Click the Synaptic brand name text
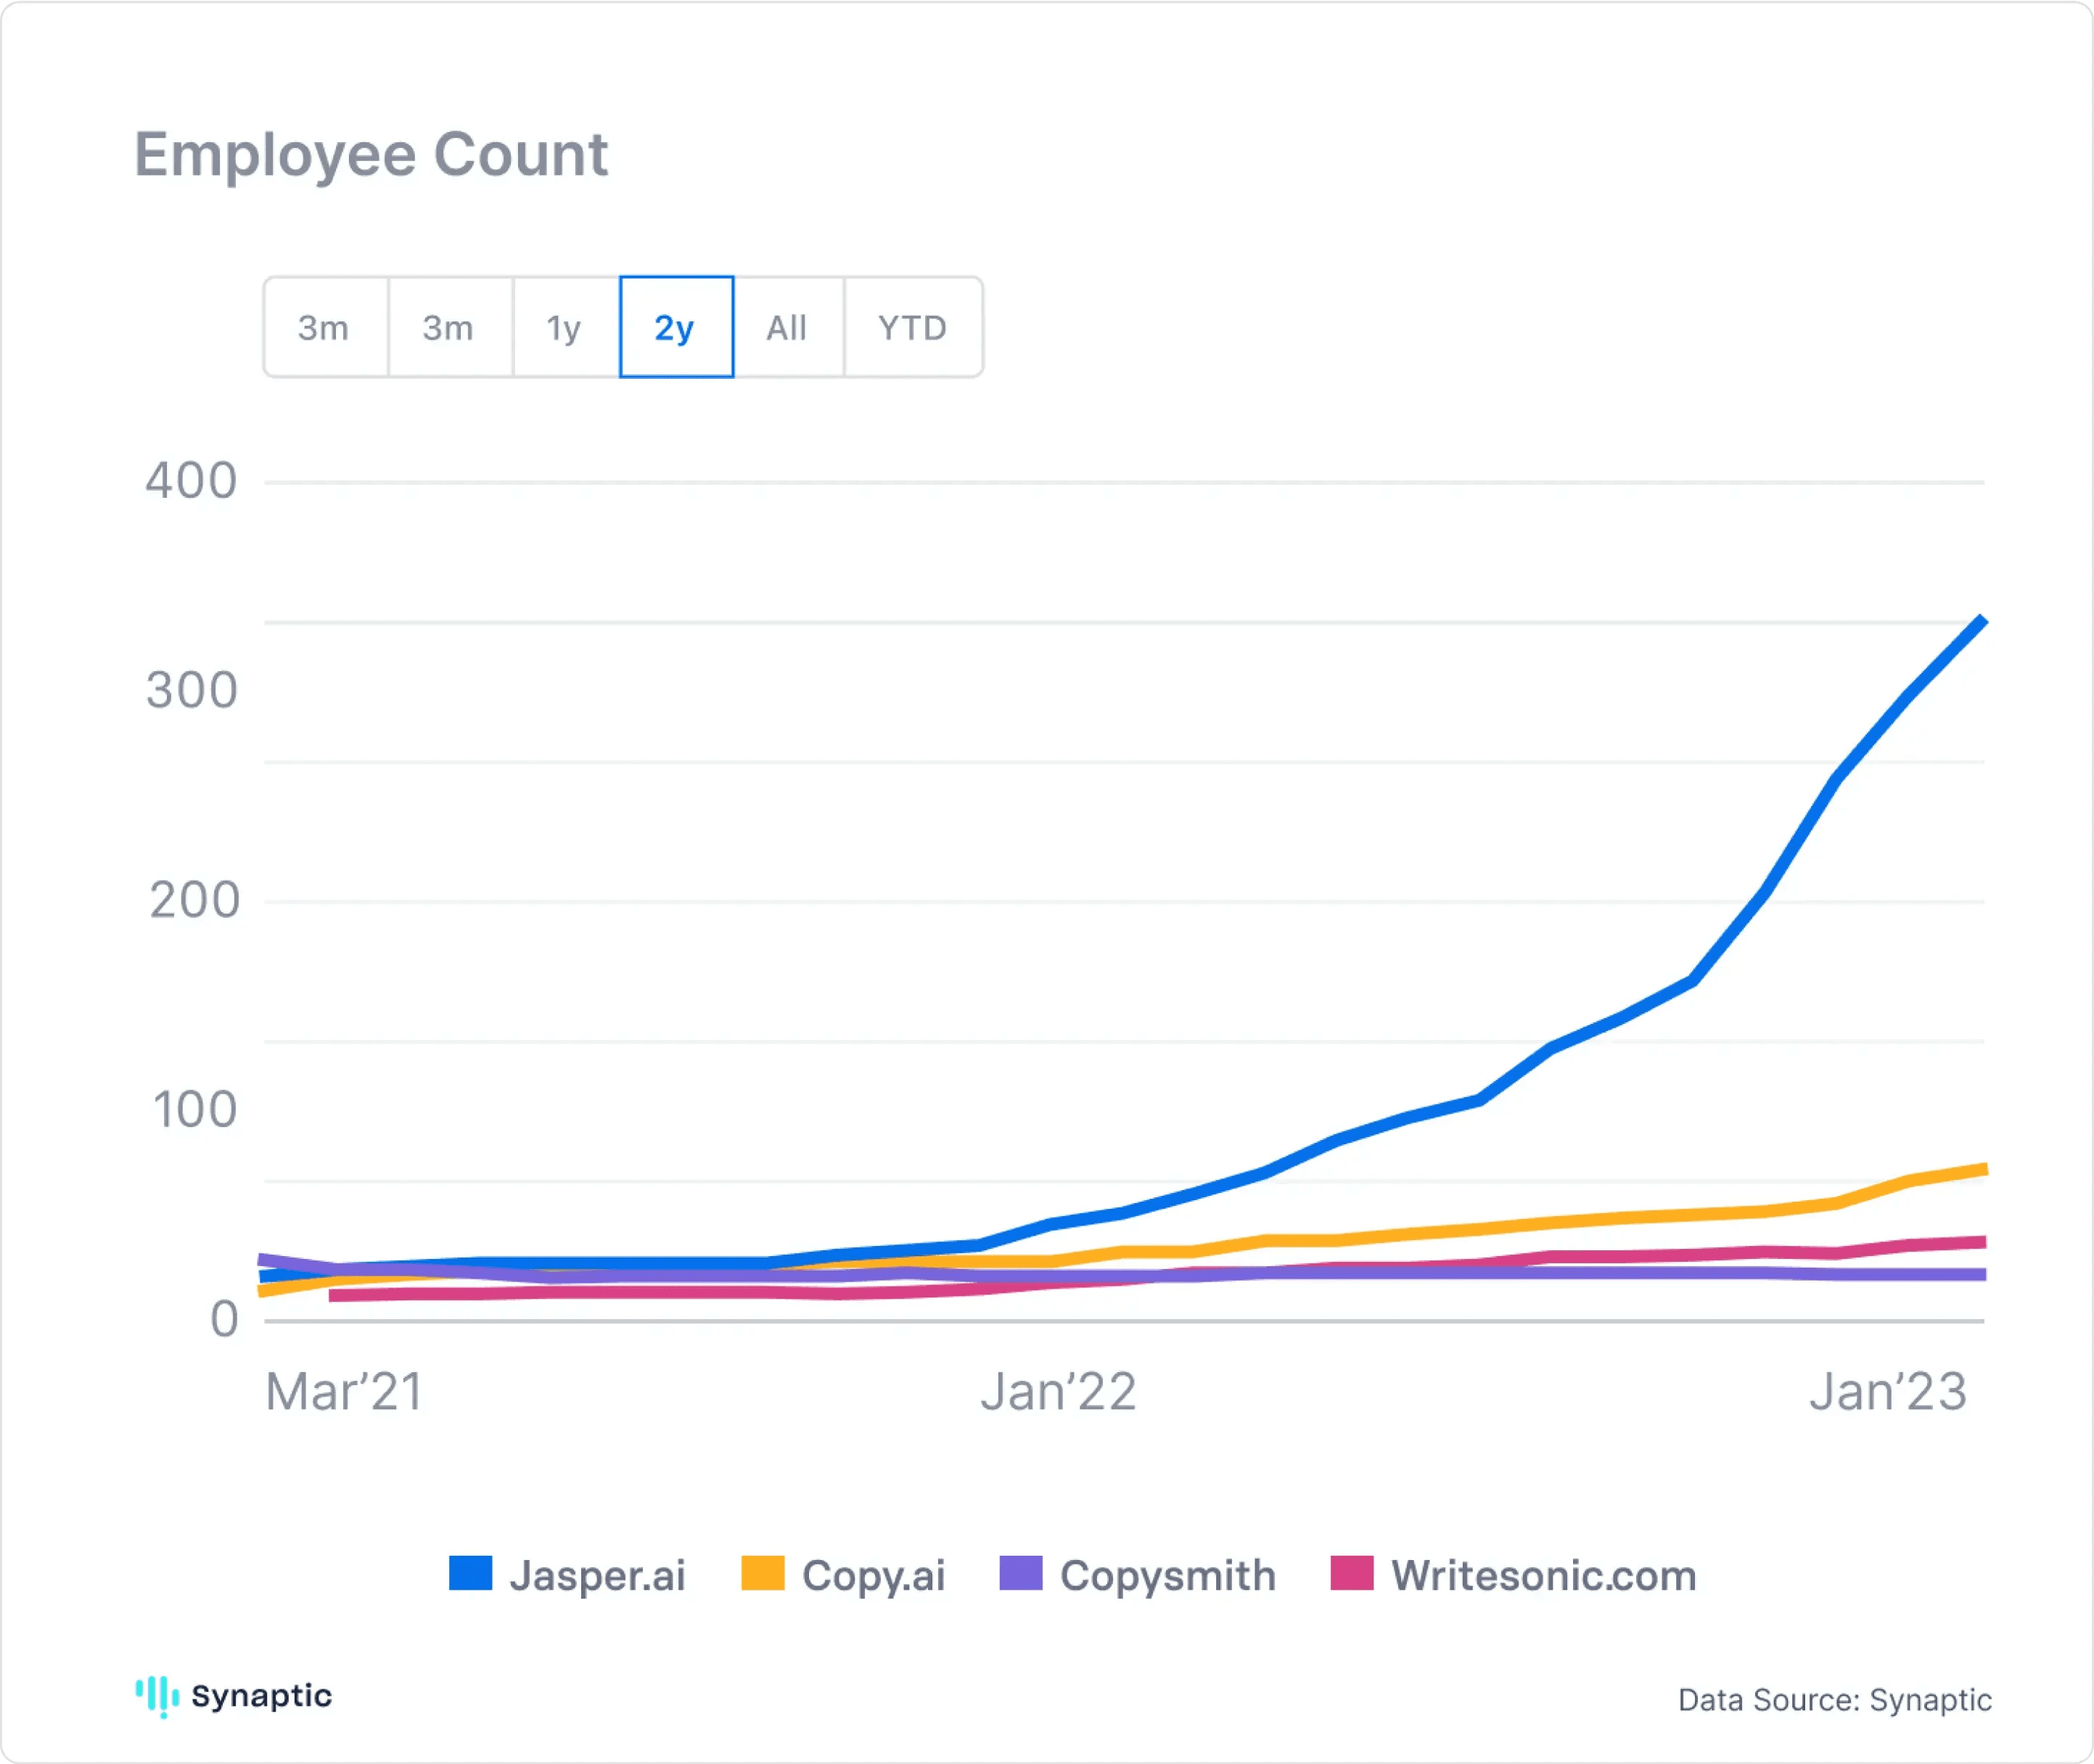 [x=261, y=1696]
